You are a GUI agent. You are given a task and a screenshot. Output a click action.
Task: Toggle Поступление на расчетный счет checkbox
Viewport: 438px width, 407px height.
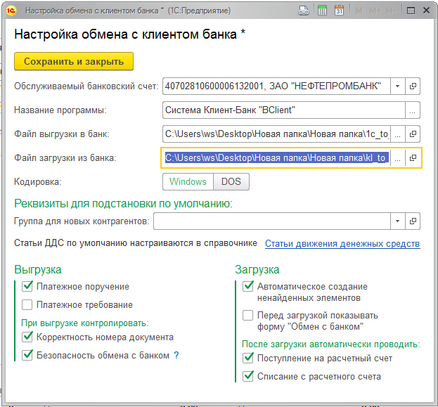pos(248,358)
